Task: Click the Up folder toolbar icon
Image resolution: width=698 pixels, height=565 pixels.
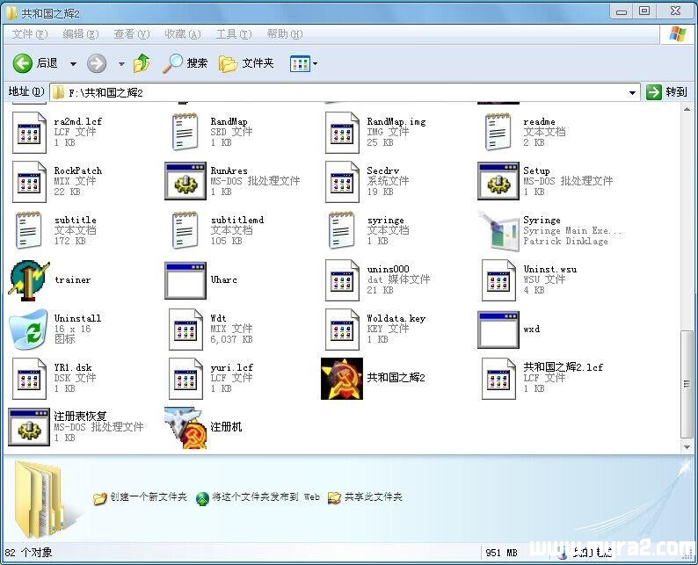Action: (142, 63)
